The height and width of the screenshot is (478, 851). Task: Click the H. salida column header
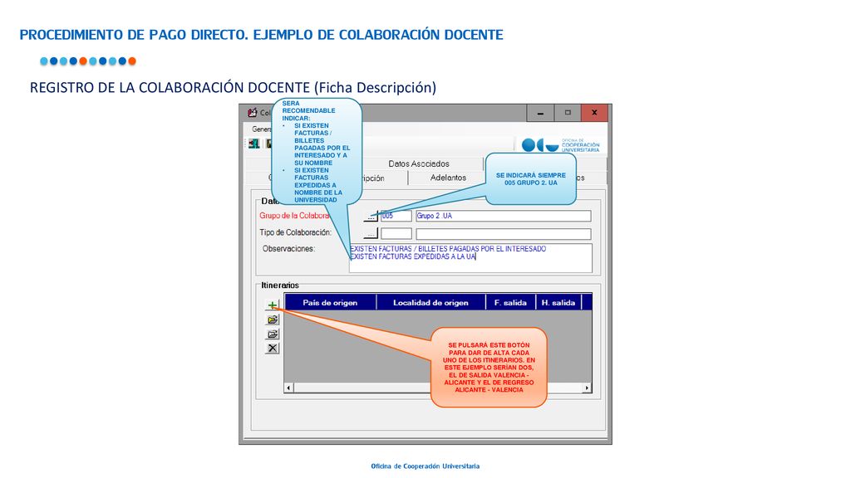point(558,302)
